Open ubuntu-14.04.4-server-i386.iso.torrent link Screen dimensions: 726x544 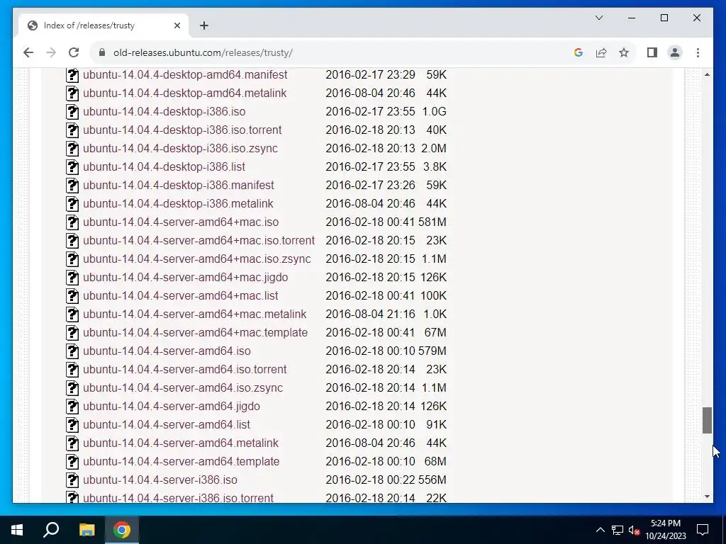point(178,498)
